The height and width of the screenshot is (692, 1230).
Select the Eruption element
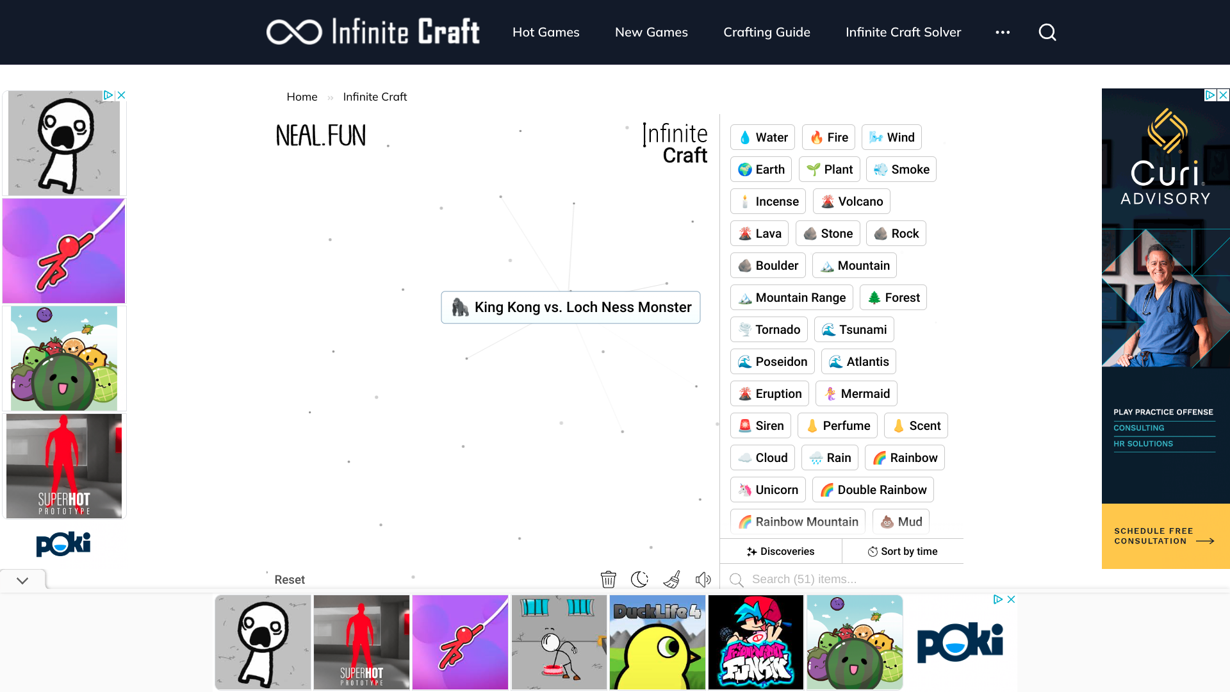click(769, 393)
